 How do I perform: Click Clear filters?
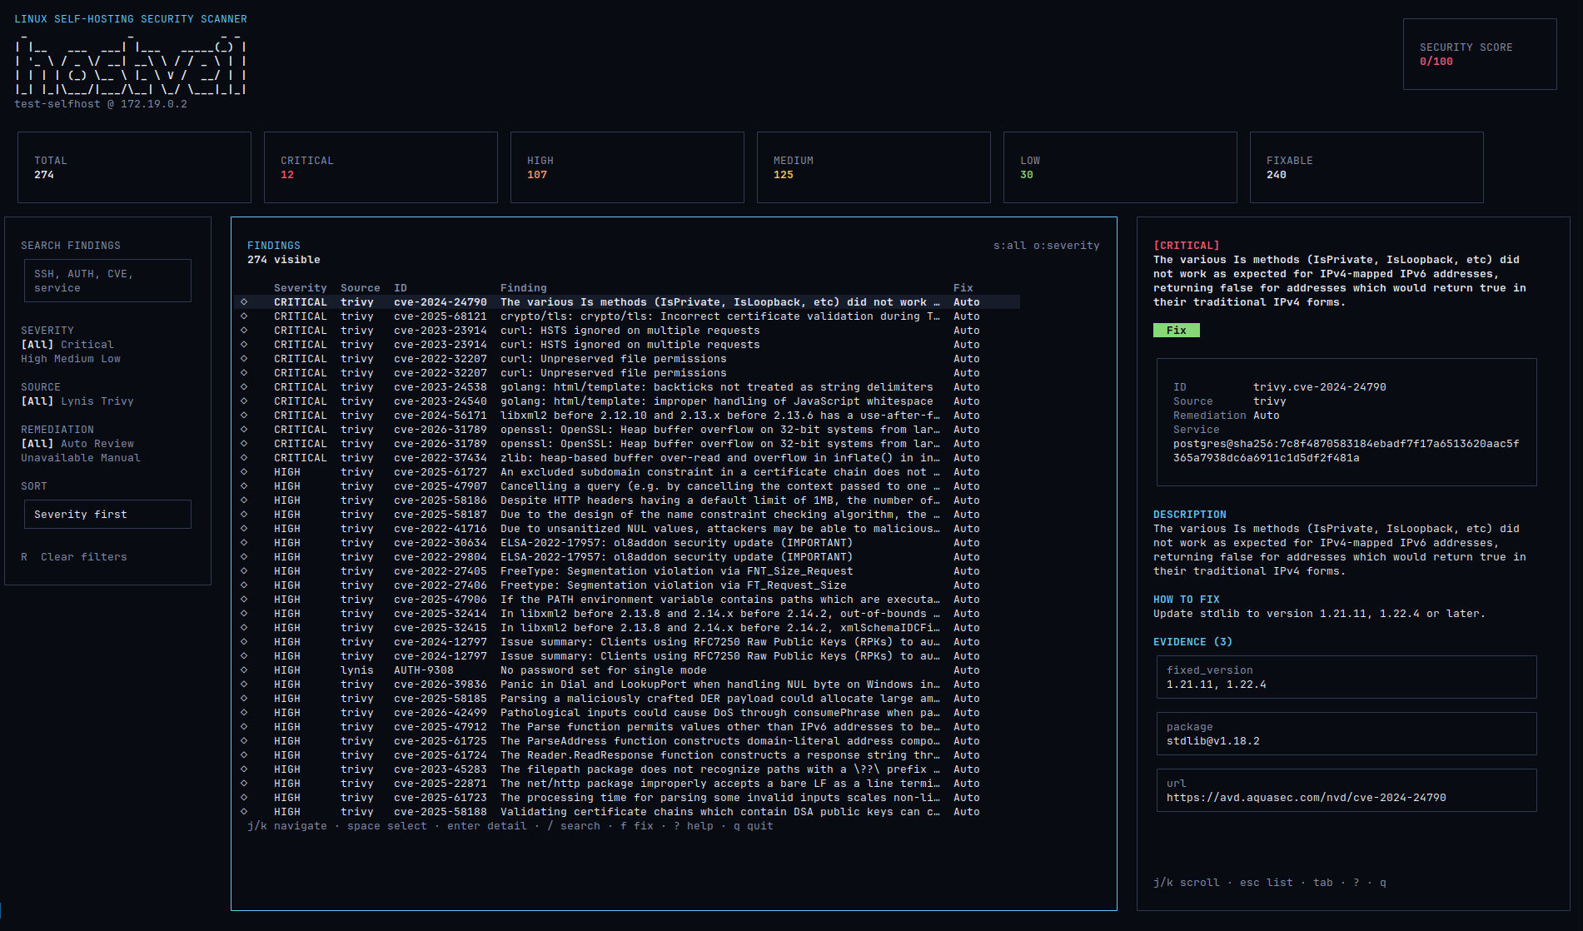tap(84, 557)
